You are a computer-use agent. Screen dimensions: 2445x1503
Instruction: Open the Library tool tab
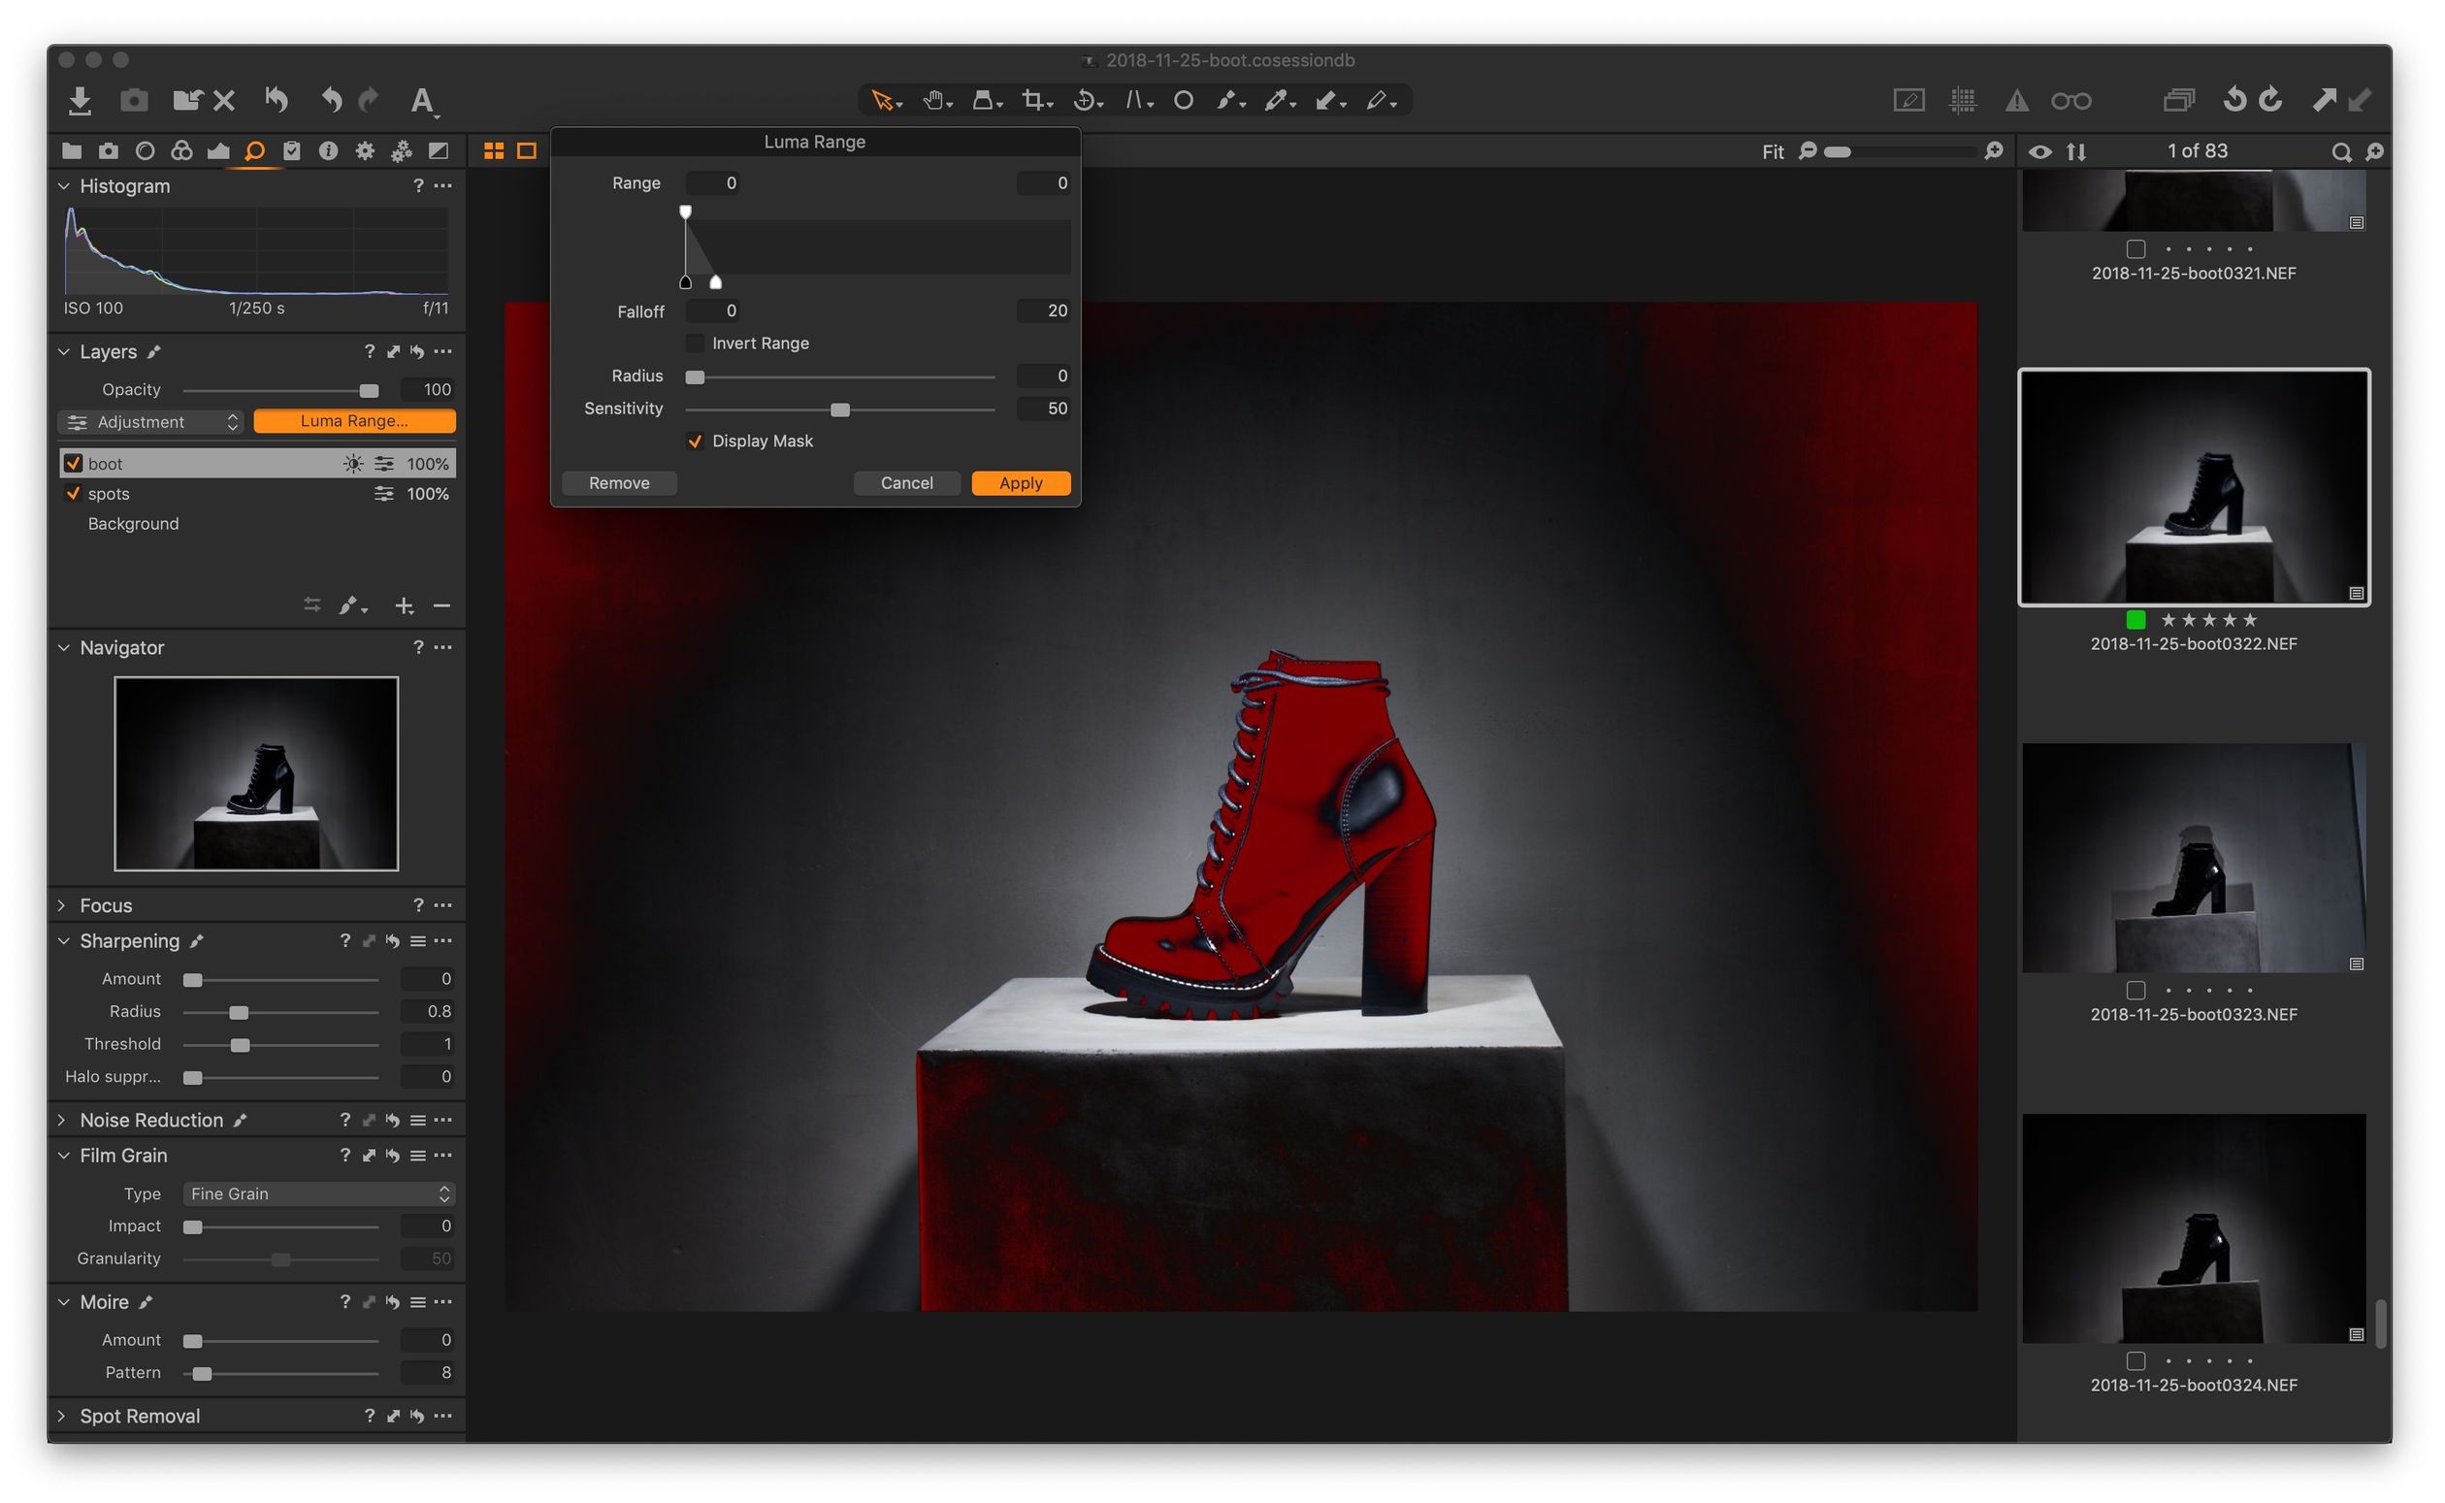[72, 150]
